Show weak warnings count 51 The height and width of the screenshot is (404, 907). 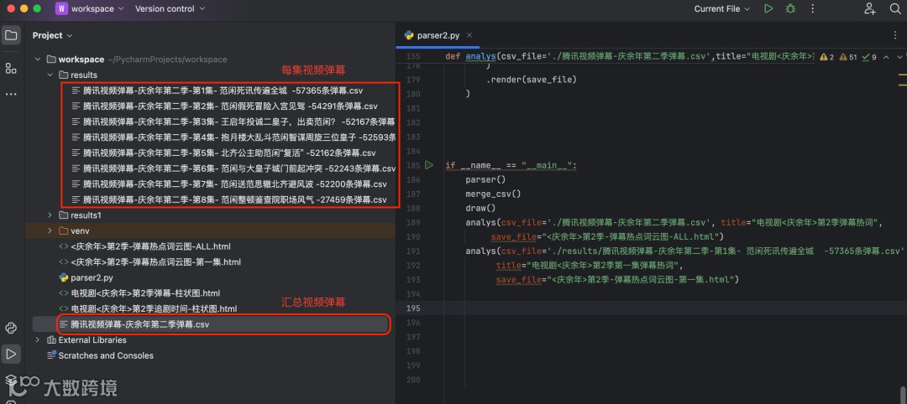[847, 57]
